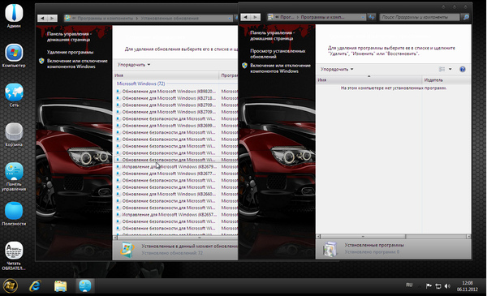The width and height of the screenshot is (487, 296).
Task: Open Упорядочить menu in updates window
Action: 134,65
